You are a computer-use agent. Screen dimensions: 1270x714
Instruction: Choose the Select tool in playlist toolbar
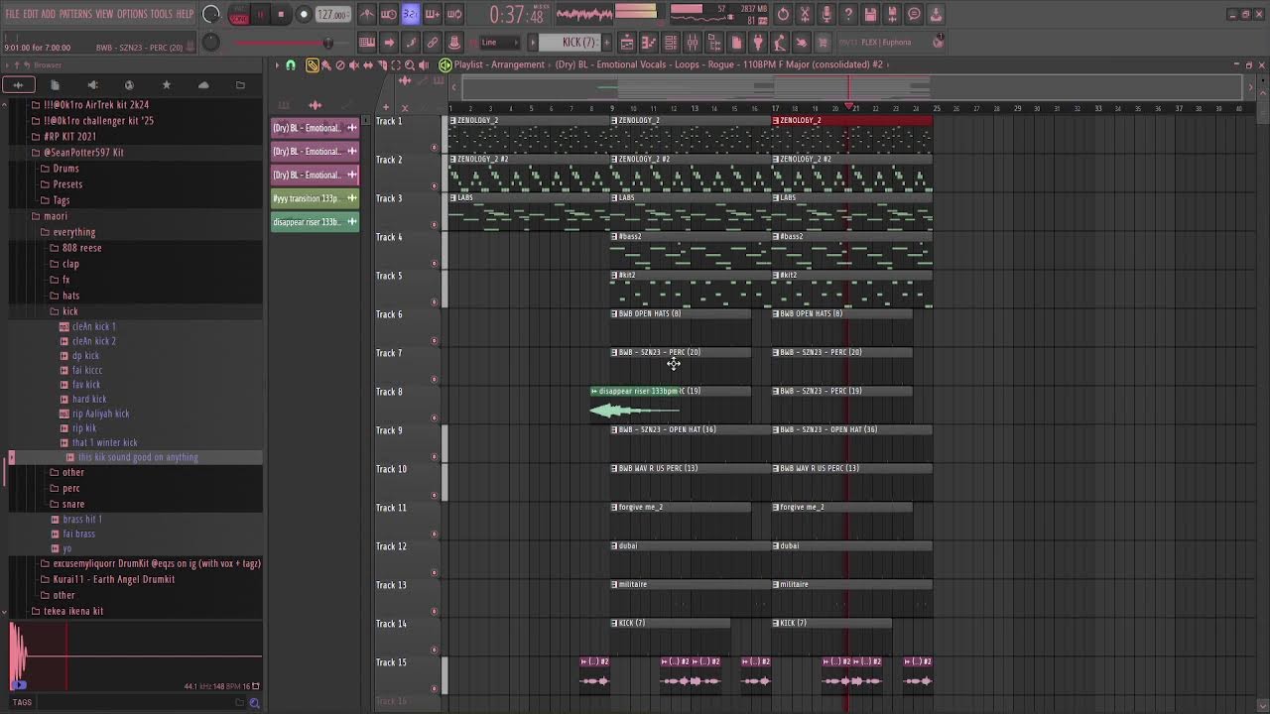click(x=396, y=65)
